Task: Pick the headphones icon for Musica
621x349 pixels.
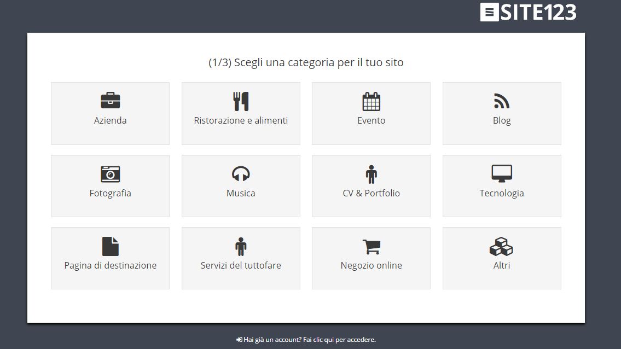Action: [x=241, y=174]
